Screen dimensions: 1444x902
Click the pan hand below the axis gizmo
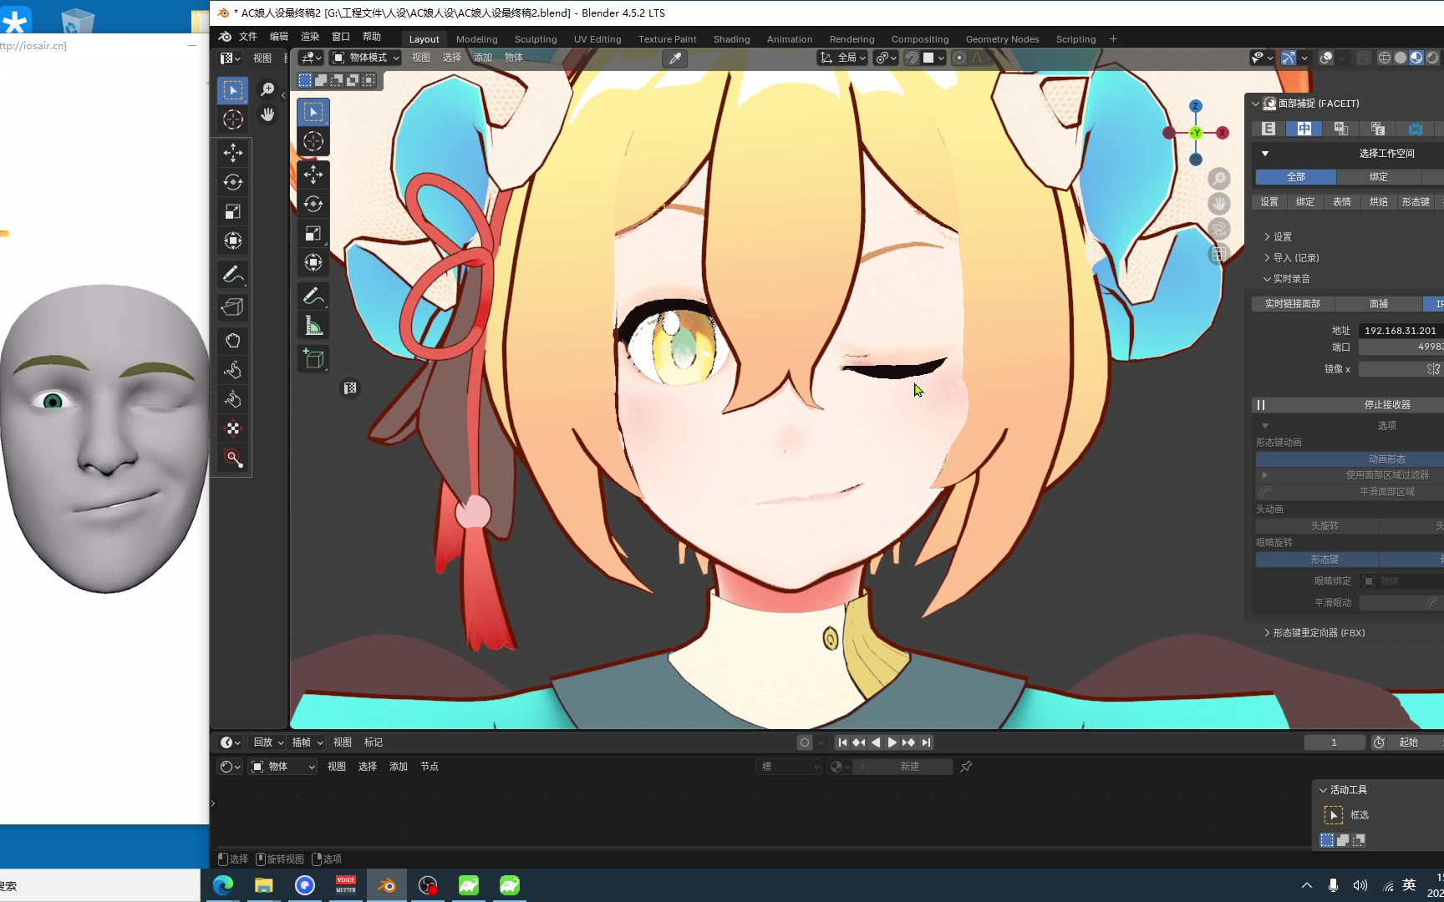(1219, 203)
